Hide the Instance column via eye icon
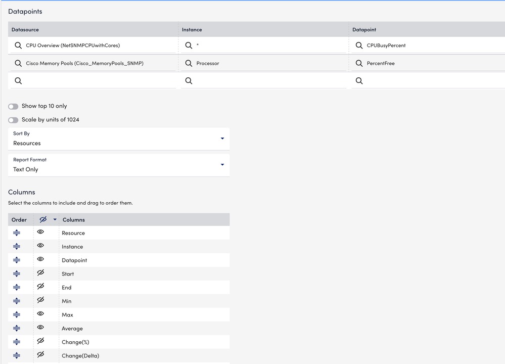 (x=40, y=246)
